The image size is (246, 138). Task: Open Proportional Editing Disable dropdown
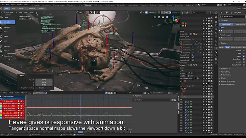point(43,88)
